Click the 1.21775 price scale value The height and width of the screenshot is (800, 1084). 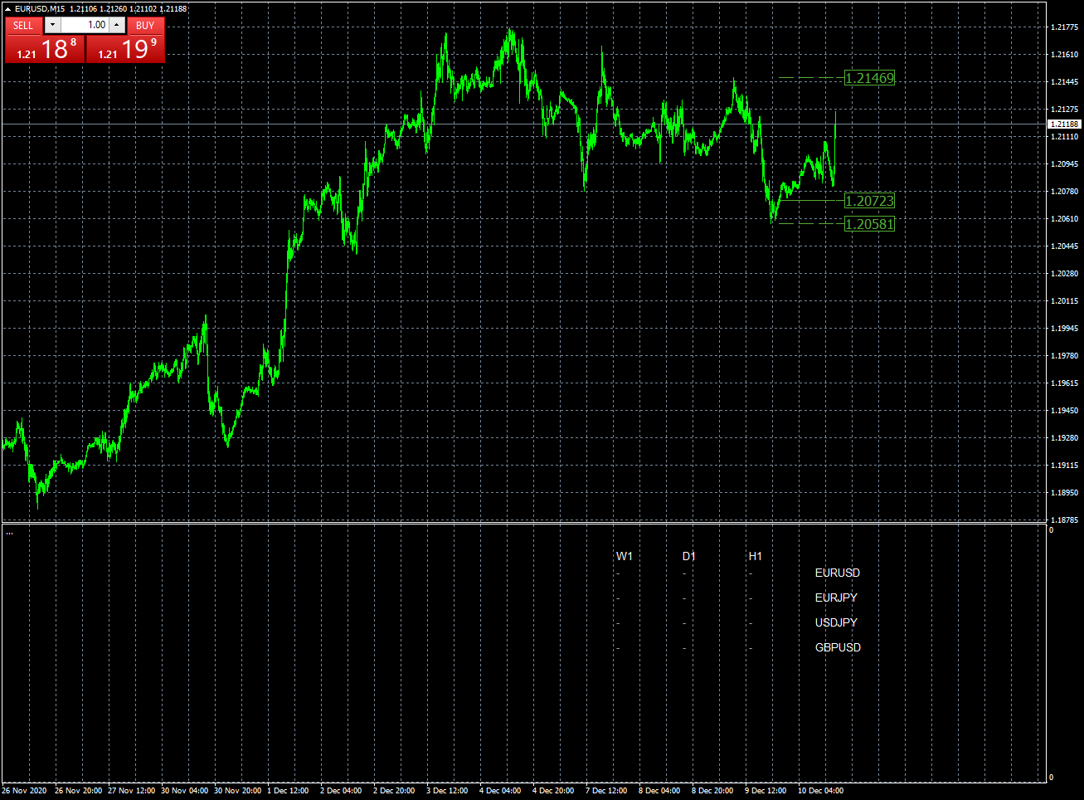tap(1065, 27)
